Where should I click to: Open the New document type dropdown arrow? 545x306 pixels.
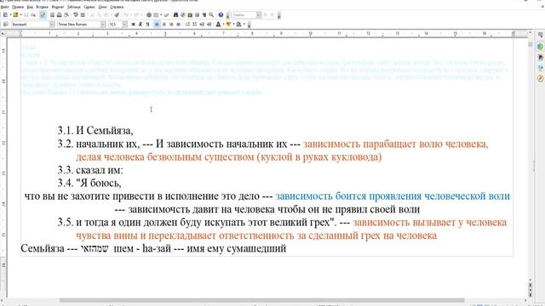[x=10, y=15]
